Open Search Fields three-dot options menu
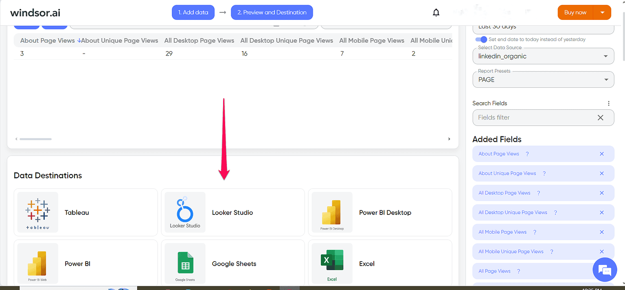 click(609, 103)
